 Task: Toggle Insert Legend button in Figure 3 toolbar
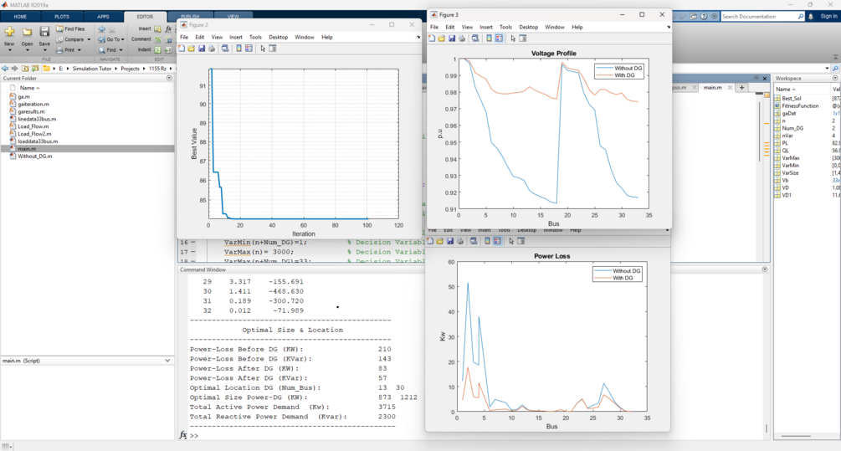tap(499, 38)
